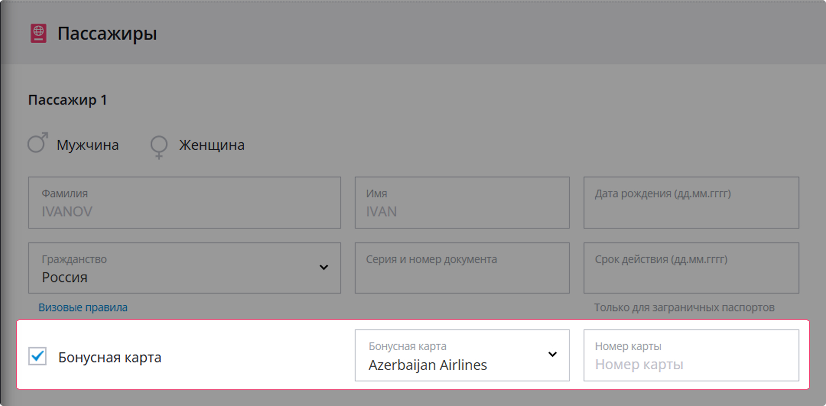Open the Визовые правила link
The image size is (826, 406).
coord(83,308)
